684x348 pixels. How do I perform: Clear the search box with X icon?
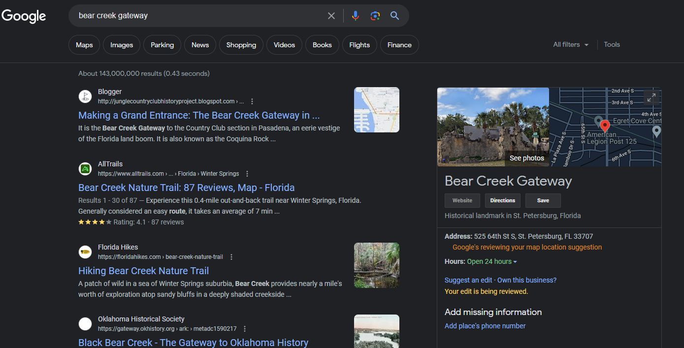coord(331,16)
